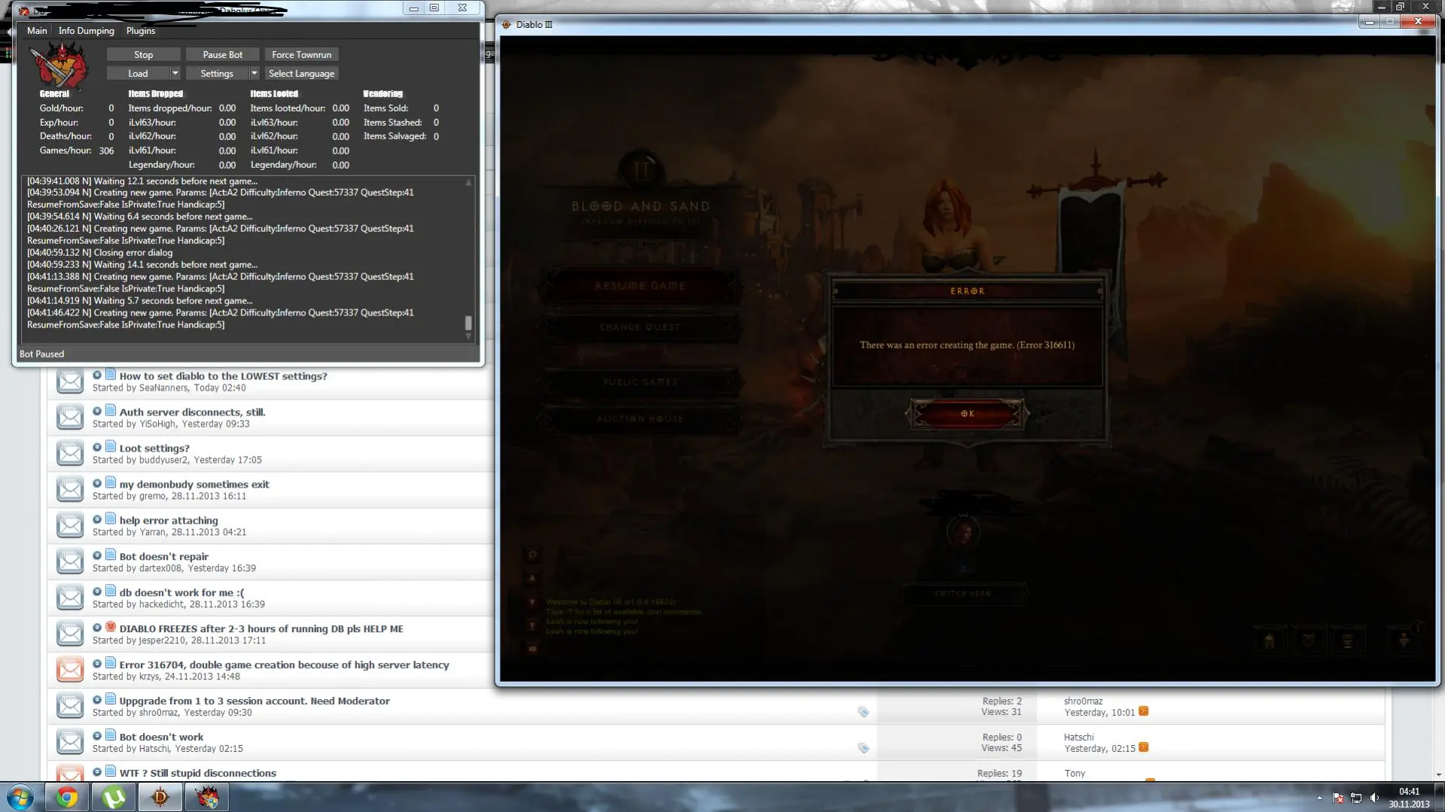The width and height of the screenshot is (1445, 812).
Task: Open the Action Center flag icon
Action: point(1338,798)
